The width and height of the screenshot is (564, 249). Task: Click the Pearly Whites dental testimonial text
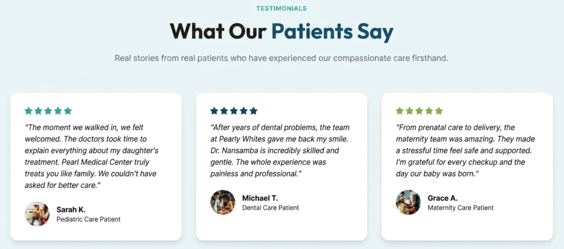(x=280, y=151)
